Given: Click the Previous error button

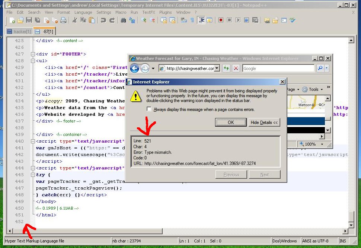Looking at the screenshot, I should (231, 175).
